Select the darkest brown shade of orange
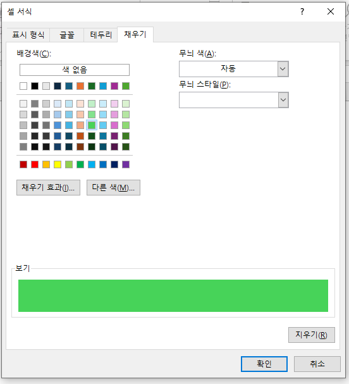 (x=80, y=147)
